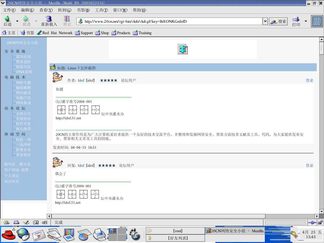The width and height of the screenshot is (324, 243).
Task: Launch the word processor panel icon
Action: [x=54, y=235]
